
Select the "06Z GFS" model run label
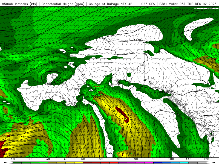click(148, 4)
